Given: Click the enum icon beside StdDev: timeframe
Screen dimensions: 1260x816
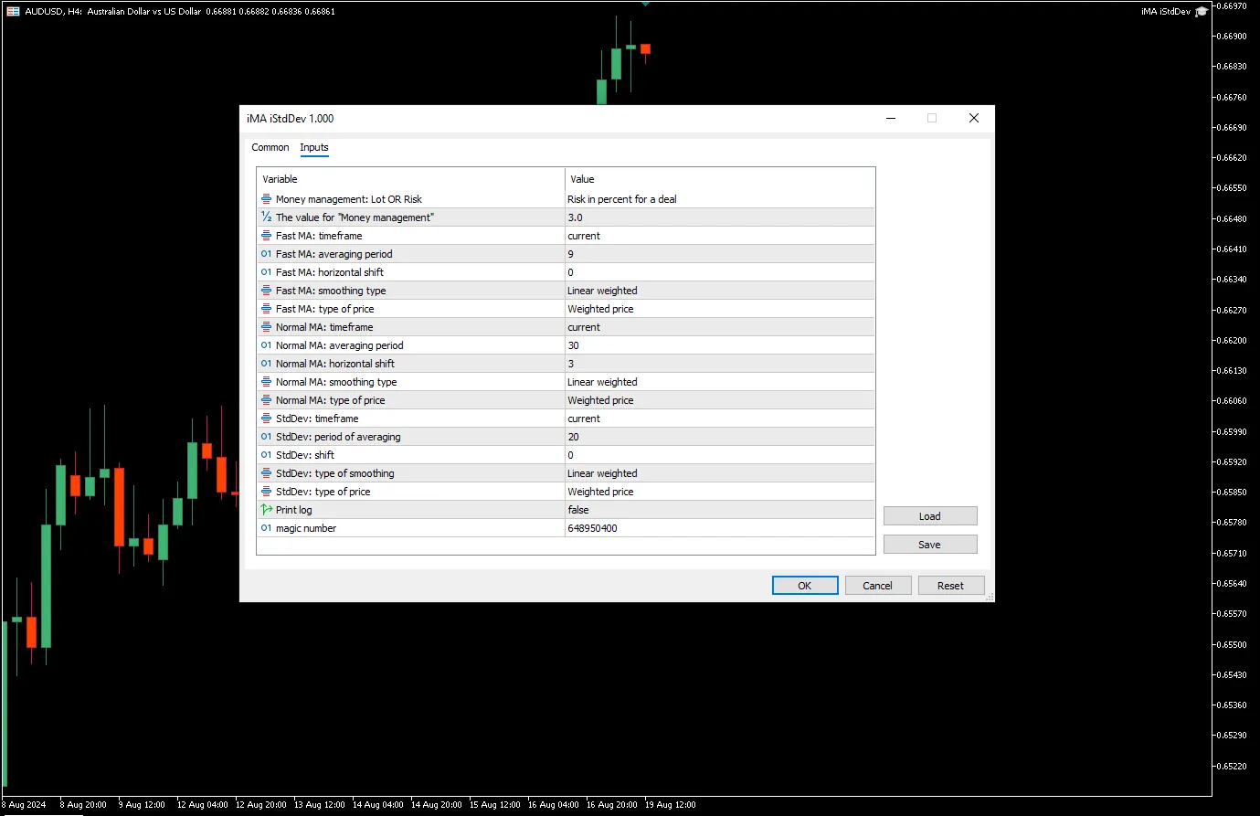Looking at the screenshot, I should 266,419.
